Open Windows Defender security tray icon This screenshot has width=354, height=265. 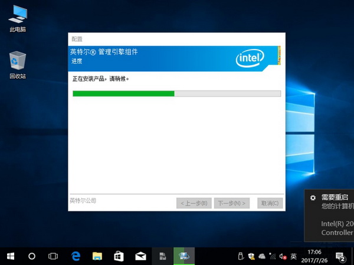coord(251,256)
